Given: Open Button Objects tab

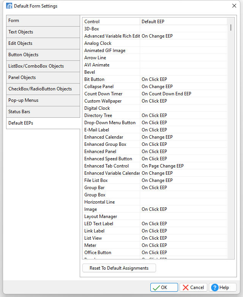Looking at the screenshot, I should tap(43, 55).
